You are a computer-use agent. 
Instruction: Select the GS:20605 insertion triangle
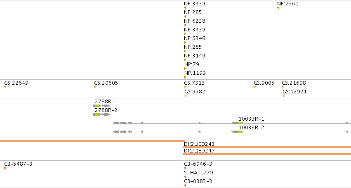tap(95, 87)
